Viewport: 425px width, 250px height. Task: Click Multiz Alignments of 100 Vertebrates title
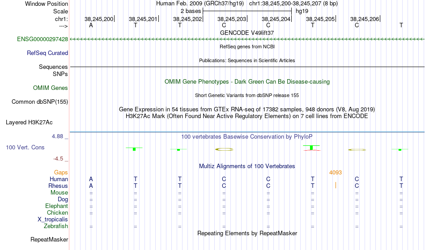[x=247, y=166]
